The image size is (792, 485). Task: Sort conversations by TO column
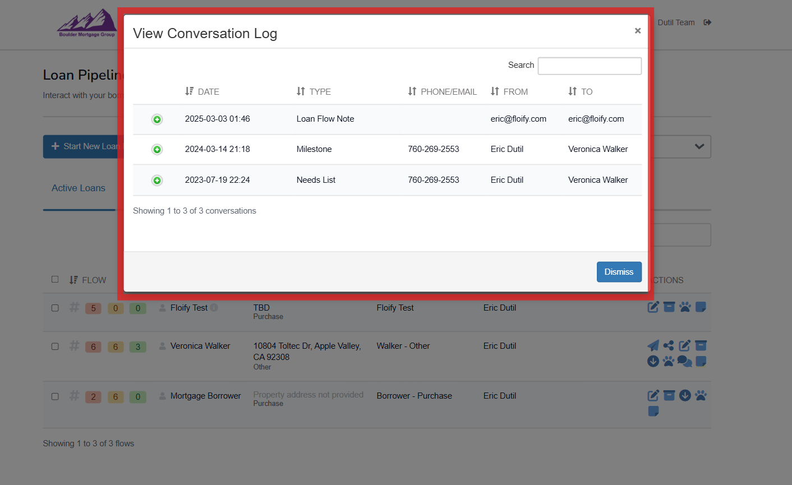(x=580, y=91)
